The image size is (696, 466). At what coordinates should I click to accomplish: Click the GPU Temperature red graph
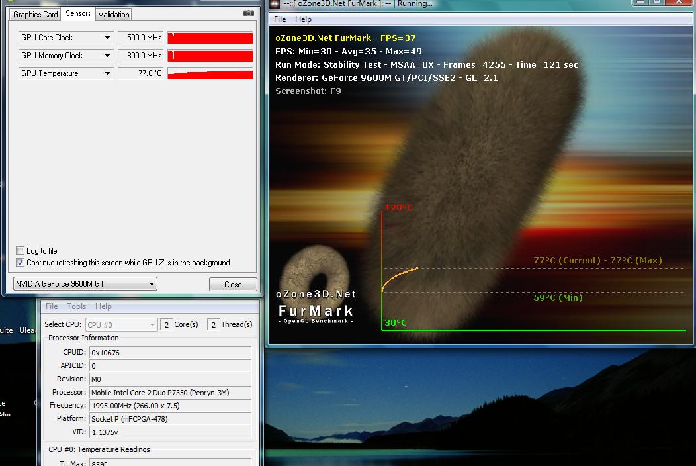[x=210, y=73]
